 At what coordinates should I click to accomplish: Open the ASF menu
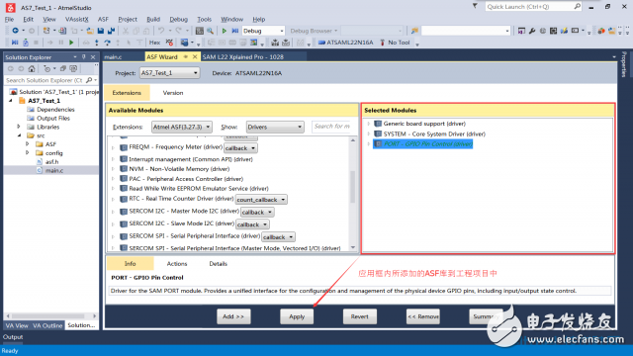tap(103, 19)
